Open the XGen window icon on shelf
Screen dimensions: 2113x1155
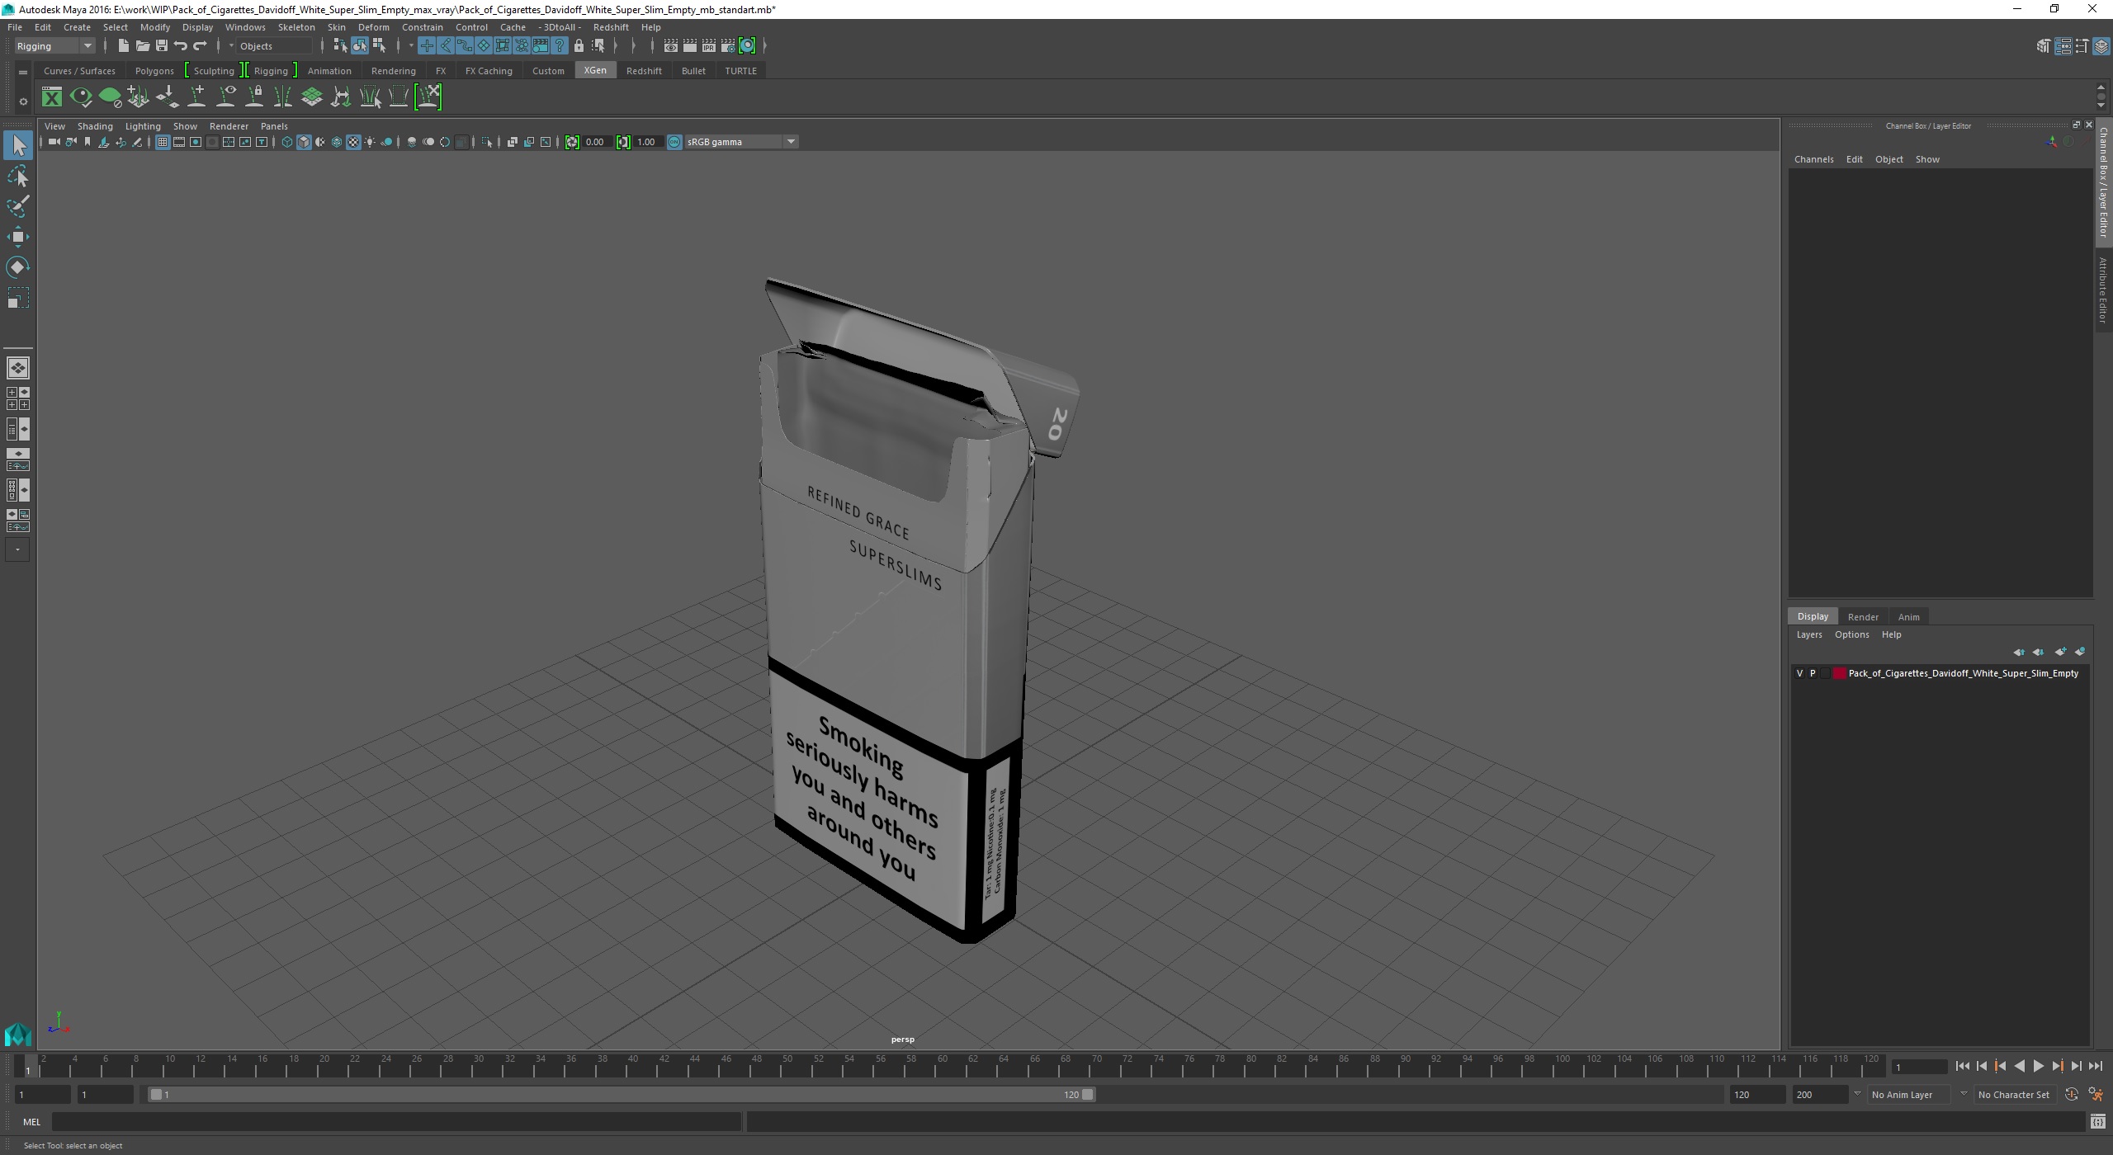tap(52, 97)
